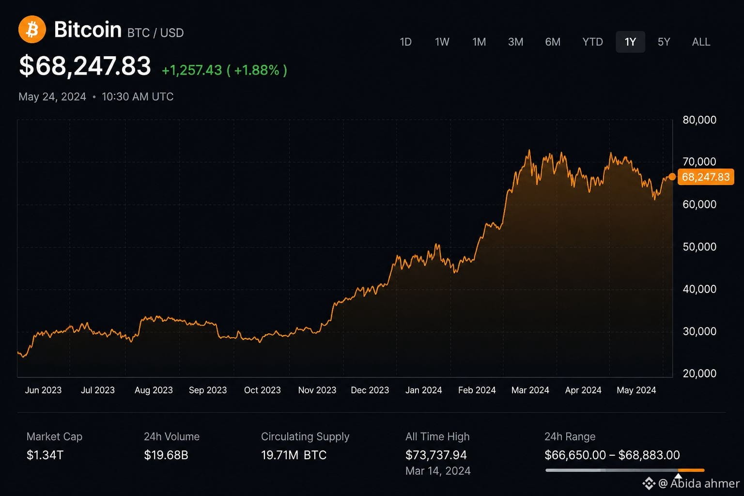The width and height of the screenshot is (744, 496).
Task: Click the Apr 2024 x-axis label
Action: tap(583, 390)
